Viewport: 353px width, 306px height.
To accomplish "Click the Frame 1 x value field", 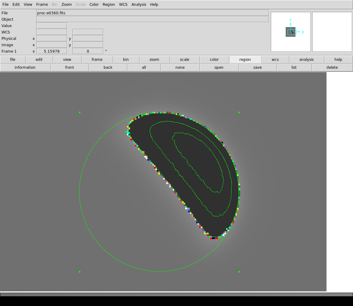I will [x=51, y=51].
